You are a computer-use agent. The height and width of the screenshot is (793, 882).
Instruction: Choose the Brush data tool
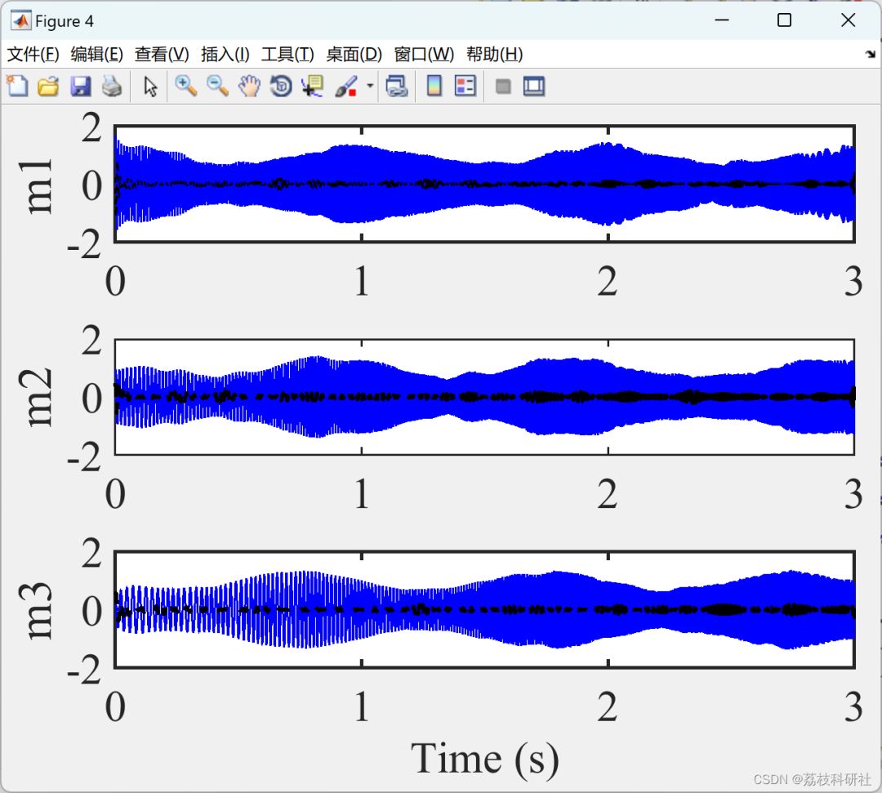(x=346, y=87)
